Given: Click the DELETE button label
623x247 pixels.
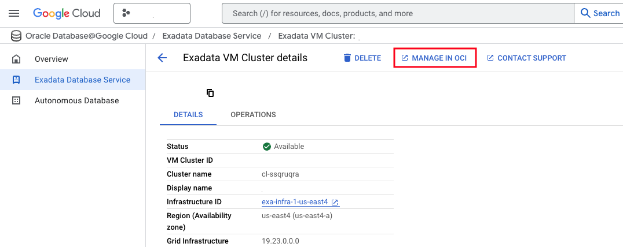Looking at the screenshot, I should [x=368, y=58].
